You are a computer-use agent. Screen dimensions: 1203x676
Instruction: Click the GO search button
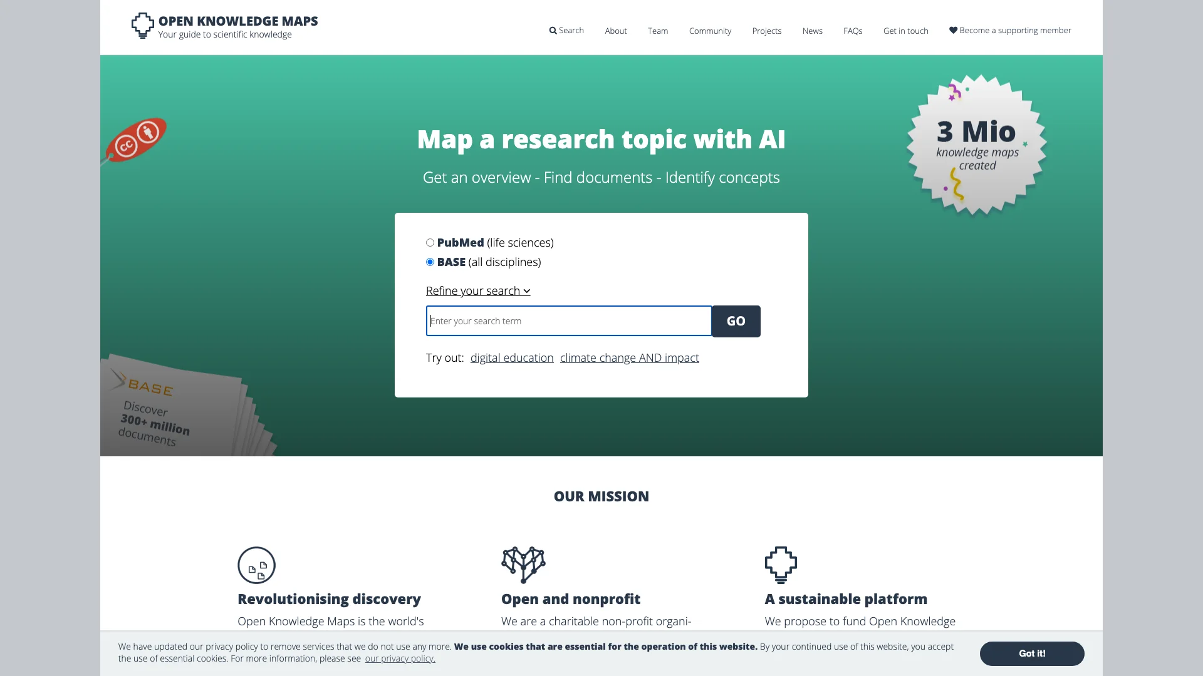click(x=736, y=321)
